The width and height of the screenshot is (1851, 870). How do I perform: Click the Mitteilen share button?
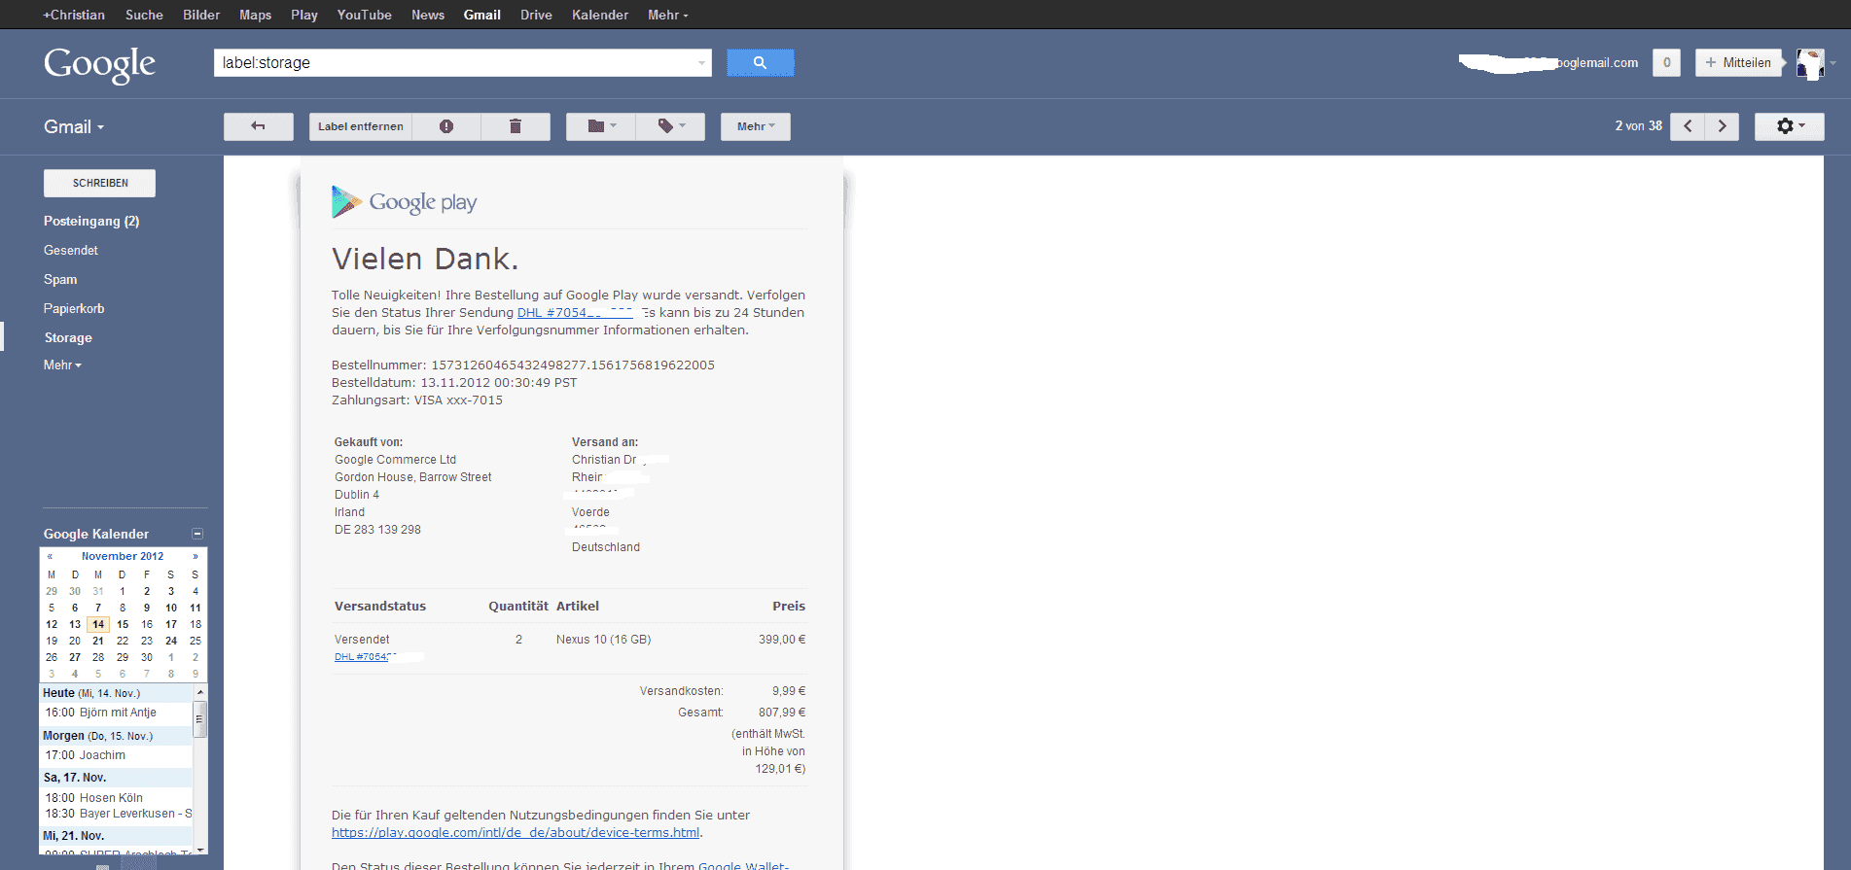coord(1739,62)
